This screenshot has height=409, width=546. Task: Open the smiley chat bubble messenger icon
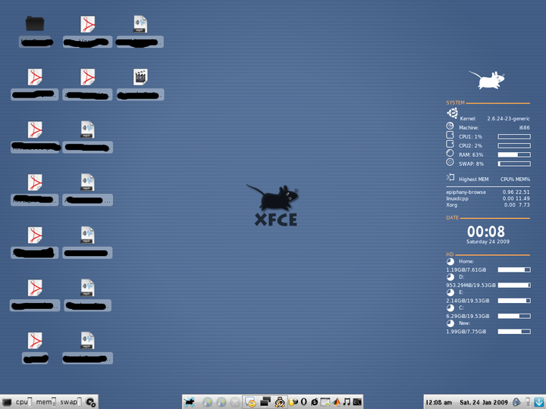pyautogui.click(x=250, y=402)
